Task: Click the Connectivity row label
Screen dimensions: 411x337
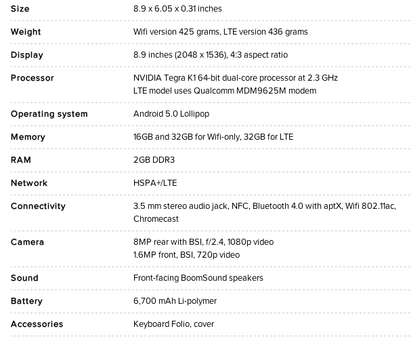Action: pos(38,206)
